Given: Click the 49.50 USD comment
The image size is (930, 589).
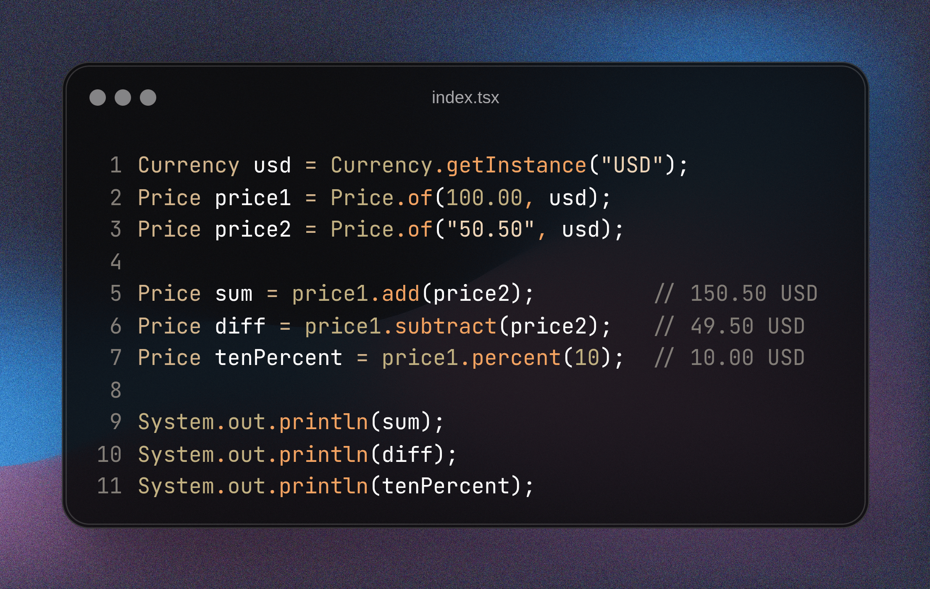Looking at the screenshot, I should point(730,326).
